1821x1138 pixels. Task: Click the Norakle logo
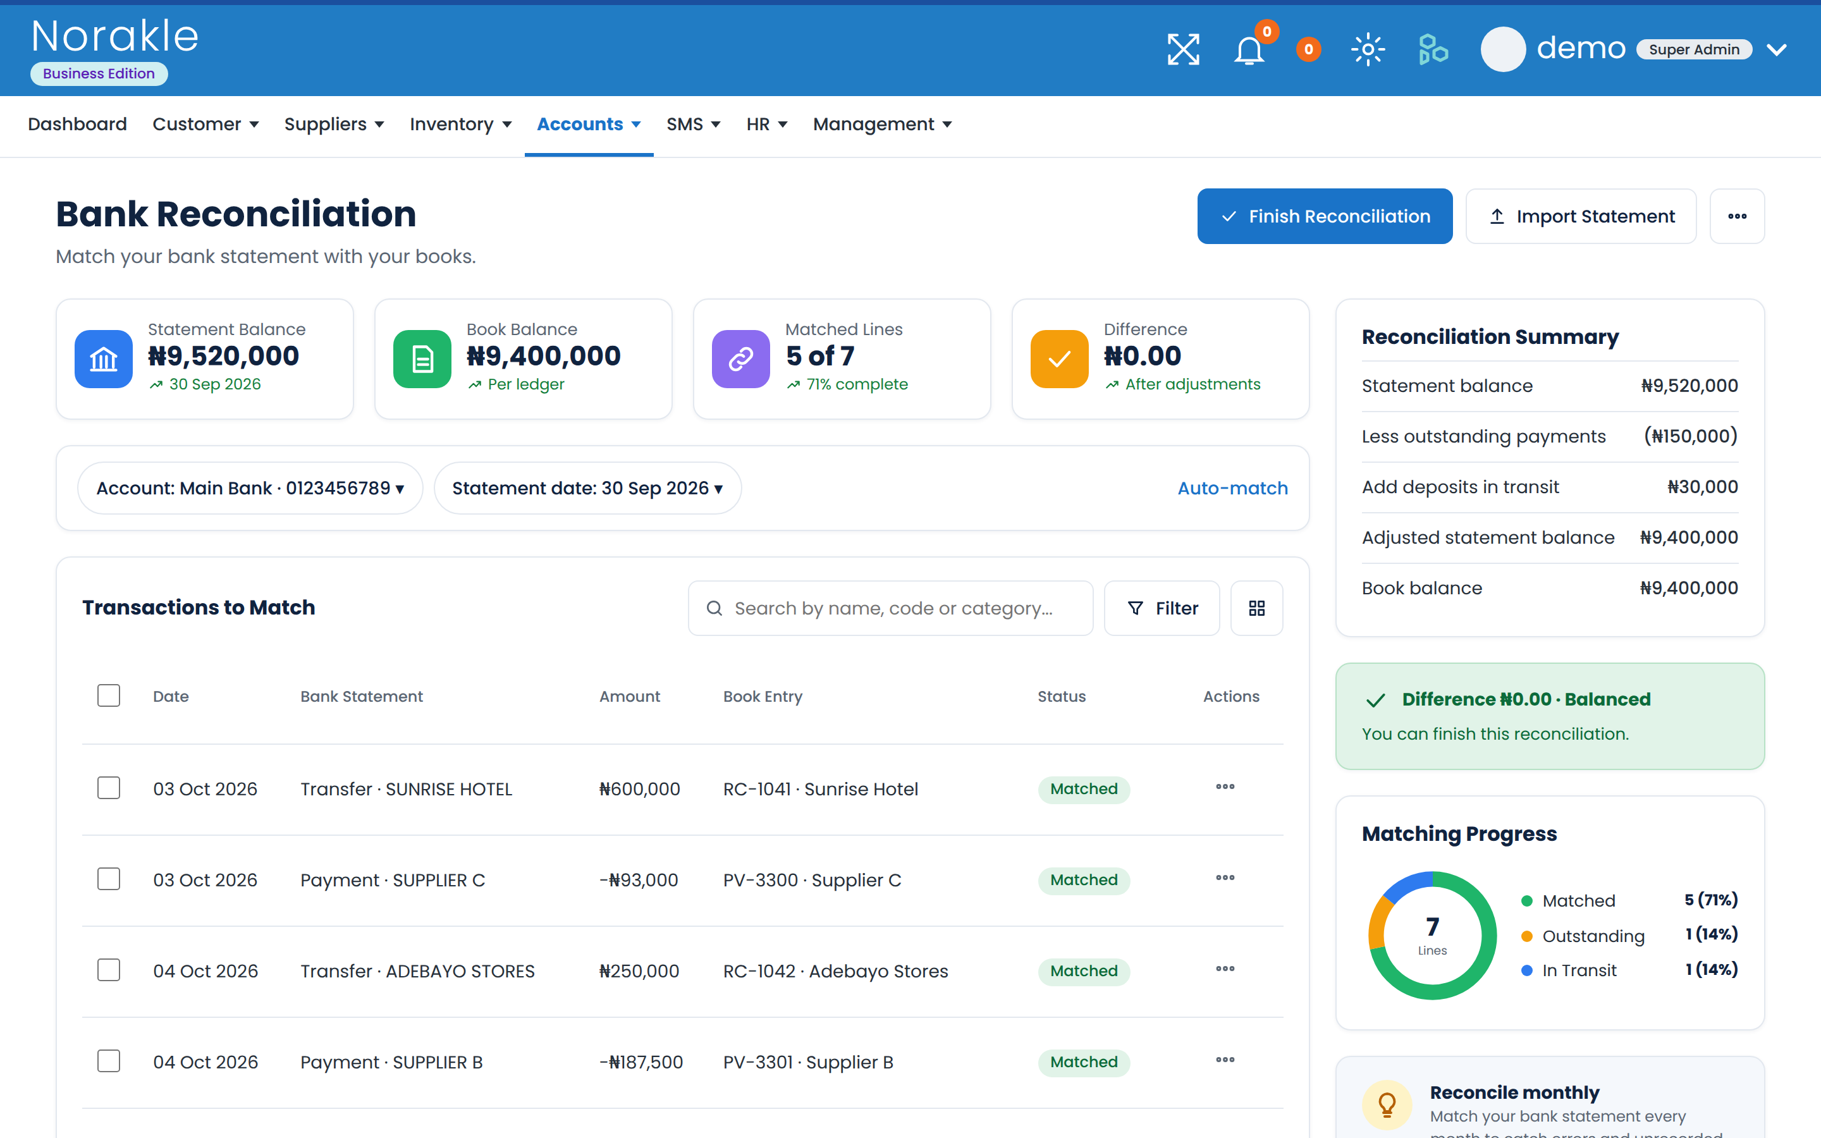[115, 36]
